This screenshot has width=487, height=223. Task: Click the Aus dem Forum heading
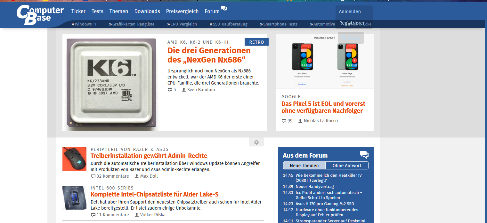[x=305, y=155]
